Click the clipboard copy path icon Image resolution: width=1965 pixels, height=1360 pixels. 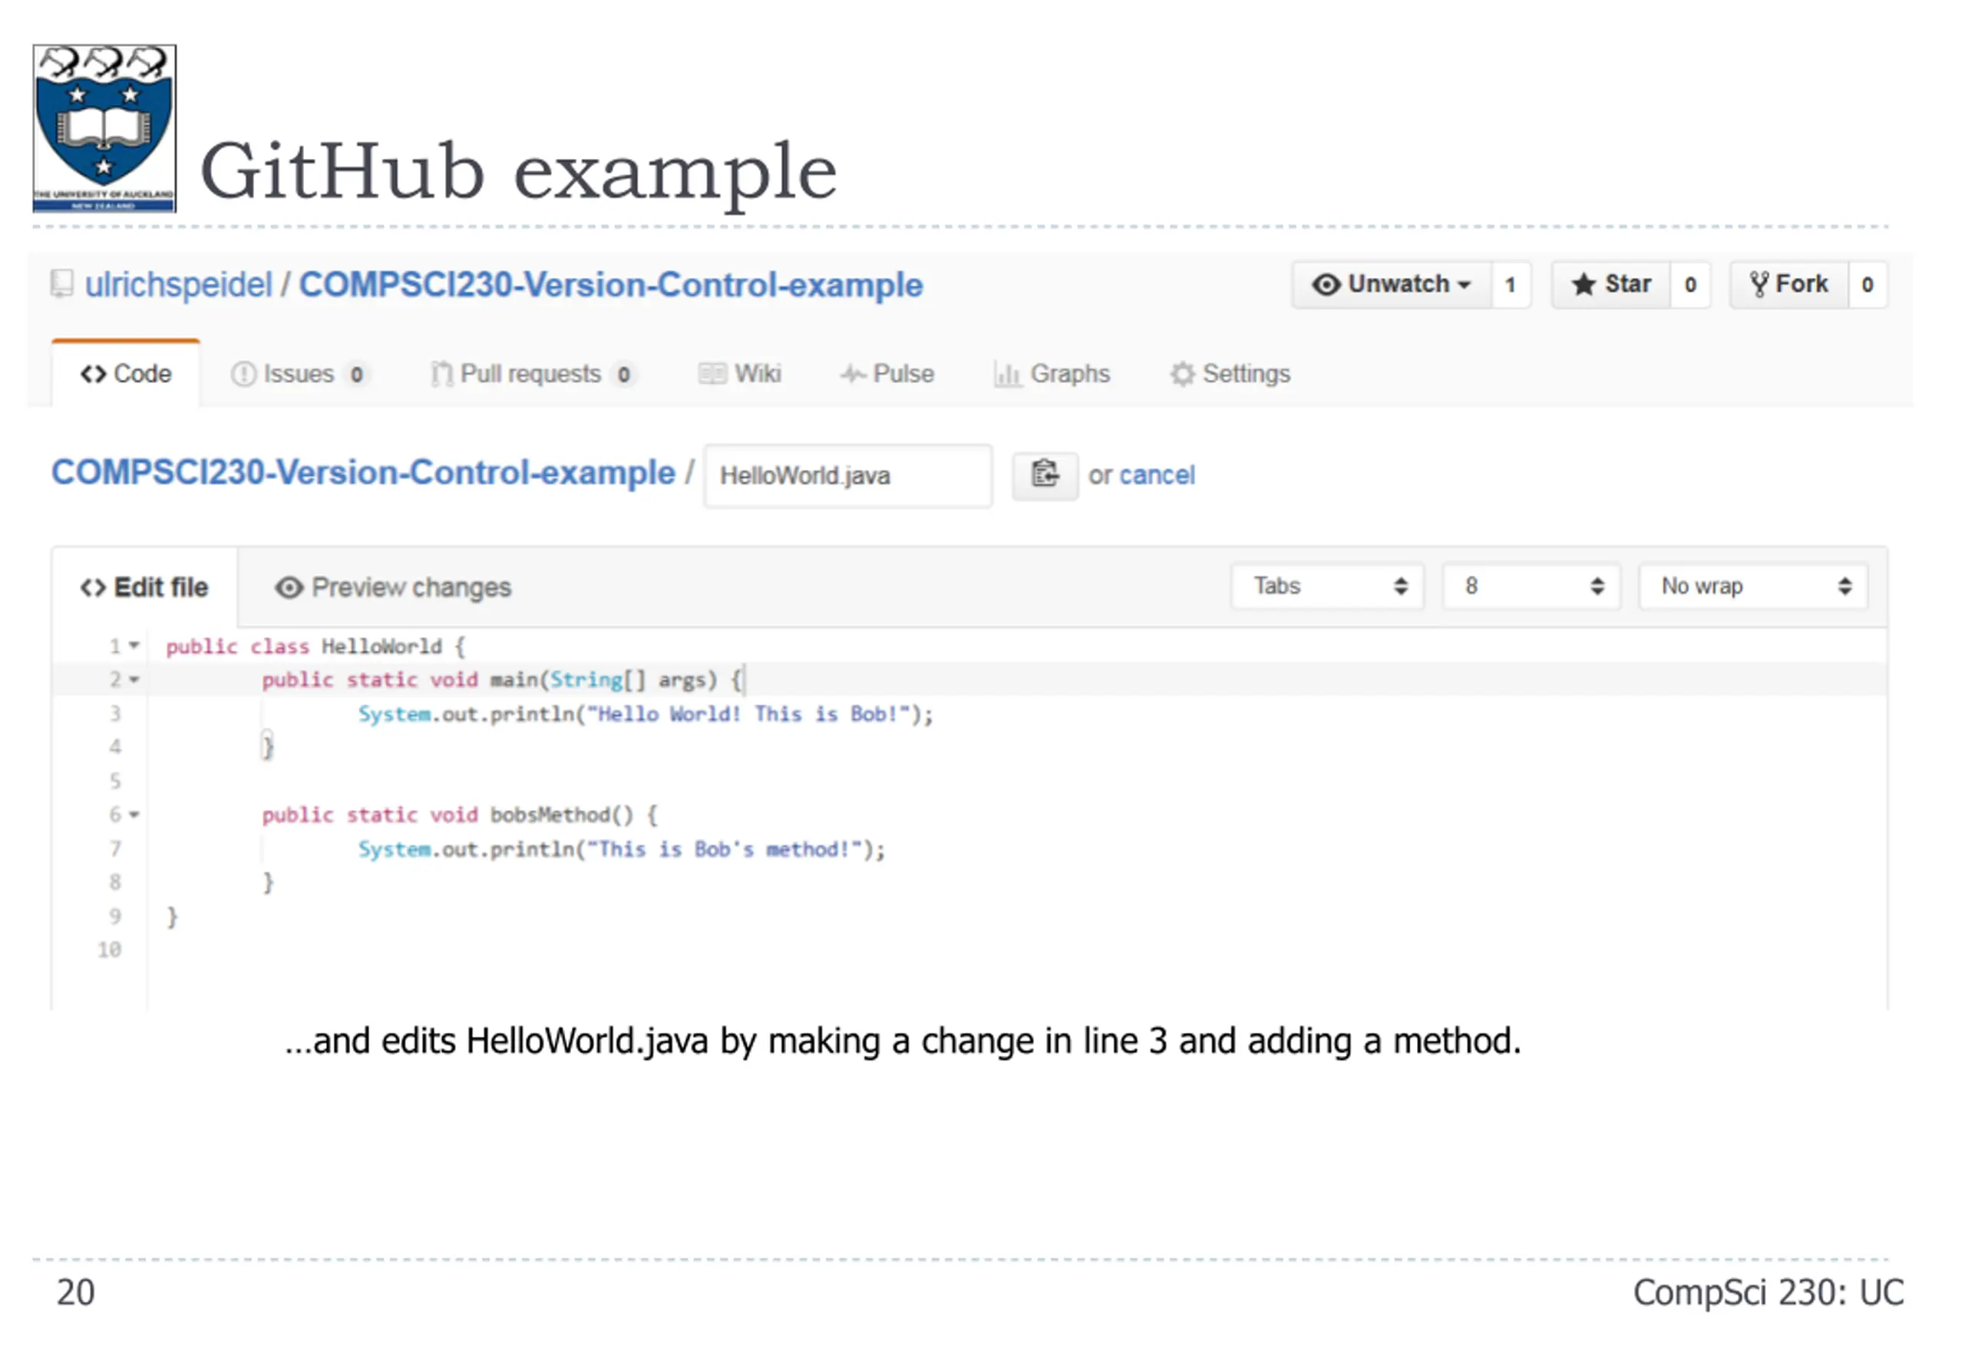click(x=1044, y=474)
